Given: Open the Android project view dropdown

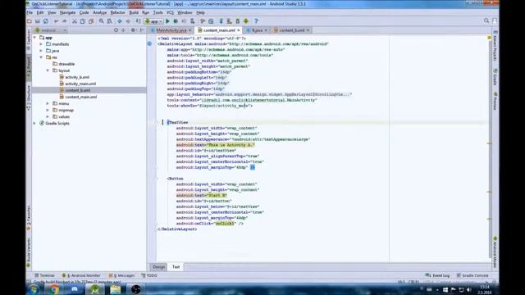Looking at the screenshot, I should point(51,30).
